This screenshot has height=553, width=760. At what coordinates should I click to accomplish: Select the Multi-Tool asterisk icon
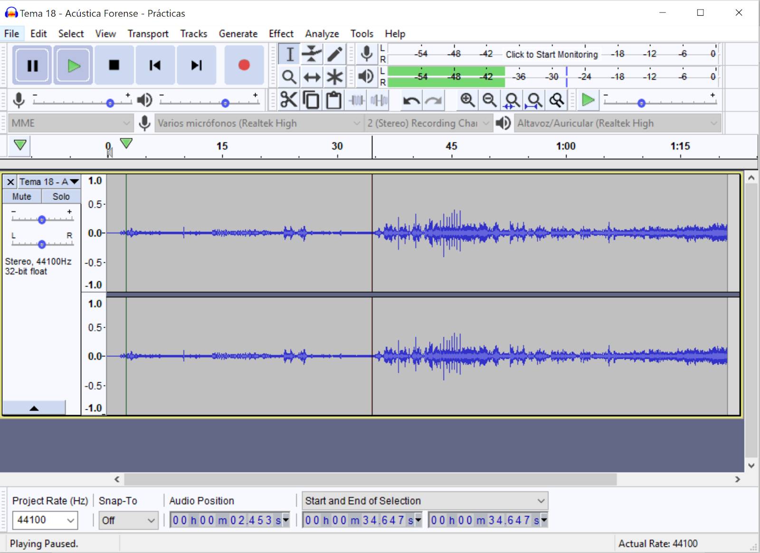coord(334,77)
